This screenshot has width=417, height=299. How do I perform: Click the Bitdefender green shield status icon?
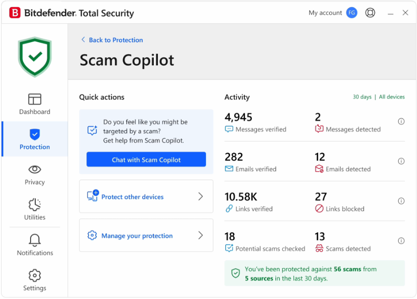[35, 57]
